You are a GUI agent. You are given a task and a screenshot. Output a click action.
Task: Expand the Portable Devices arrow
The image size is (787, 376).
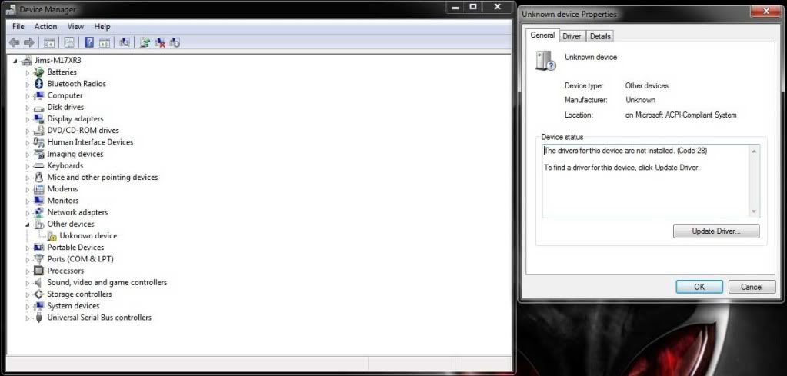click(x=28, y=248)
